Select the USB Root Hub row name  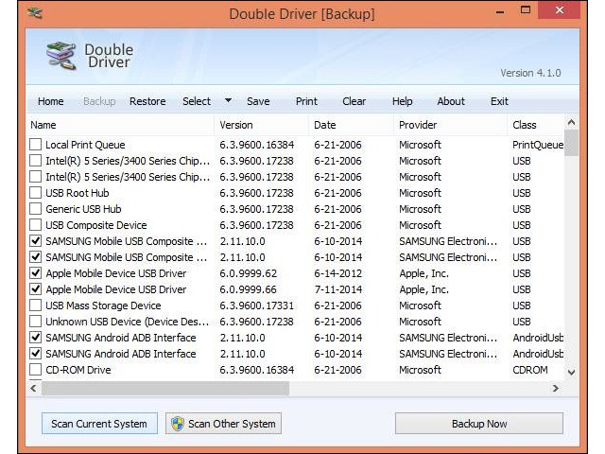point(78,193)
